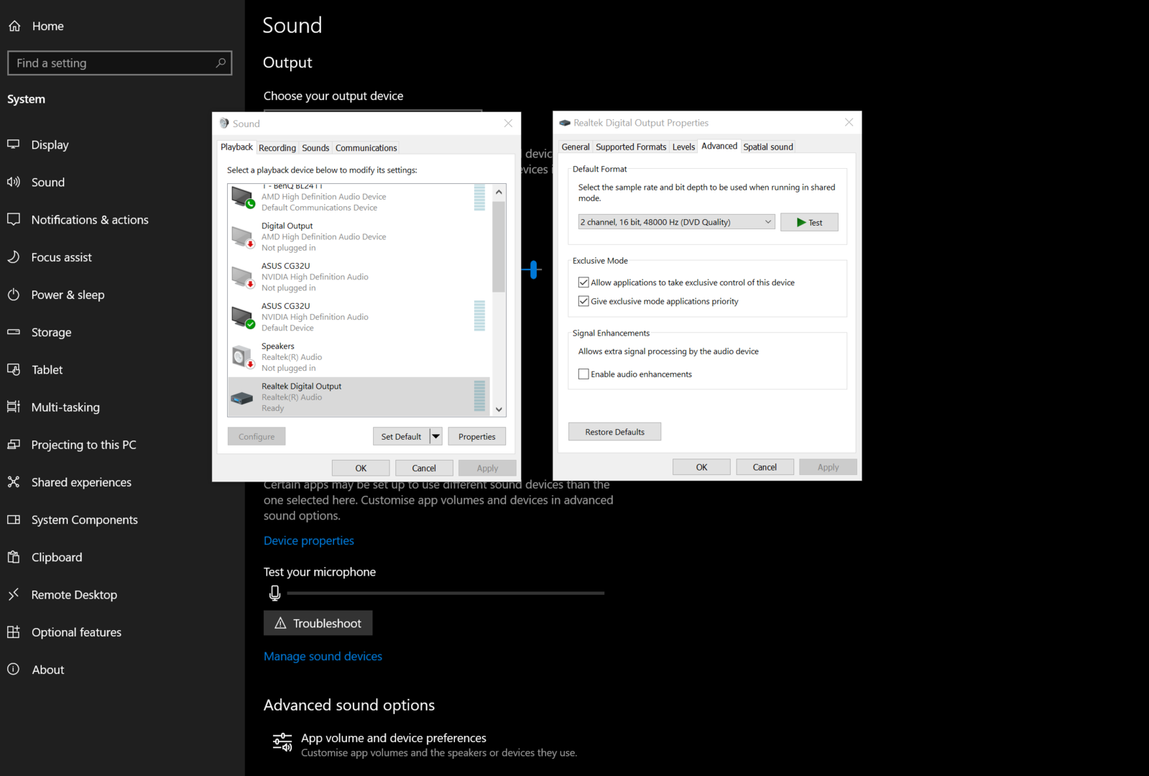Enable audio enhancements checkbox
The image size is (1149, 776).
click(x=583, y=374)
